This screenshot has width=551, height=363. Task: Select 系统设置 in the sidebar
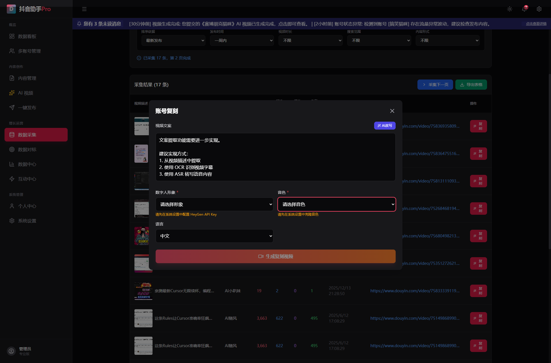[x=27, y=221]
